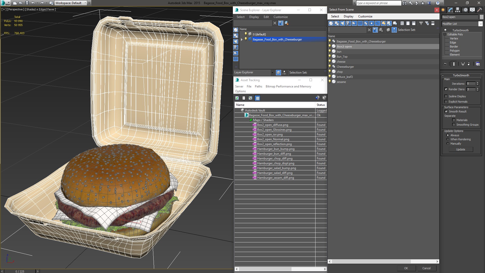Open Select menu in Scene Explorer

coord(240,17)
